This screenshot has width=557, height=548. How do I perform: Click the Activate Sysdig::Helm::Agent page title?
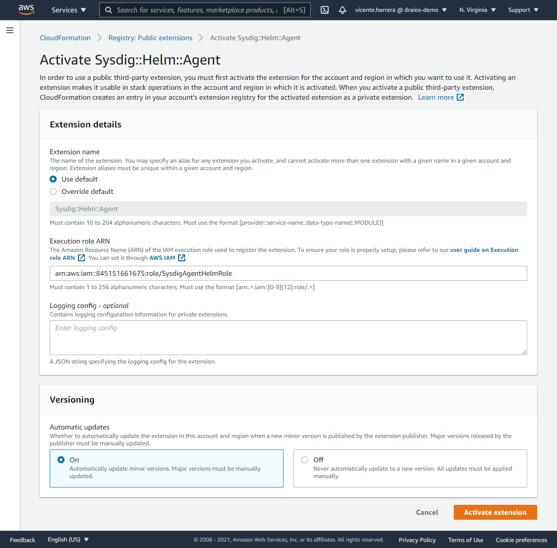130,60
